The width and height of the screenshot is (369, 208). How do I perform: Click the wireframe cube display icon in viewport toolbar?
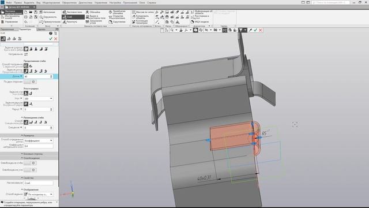(x=201, y=30)
